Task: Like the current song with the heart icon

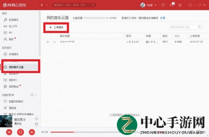Action: [x=37, y=119]
